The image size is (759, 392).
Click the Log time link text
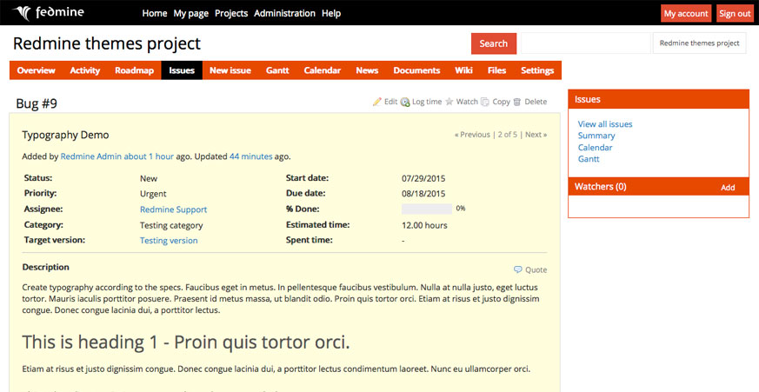pos(427,102)
